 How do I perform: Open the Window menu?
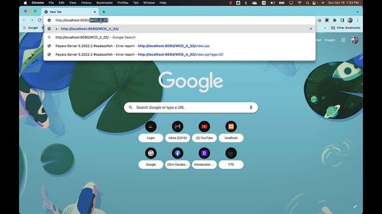149,3
